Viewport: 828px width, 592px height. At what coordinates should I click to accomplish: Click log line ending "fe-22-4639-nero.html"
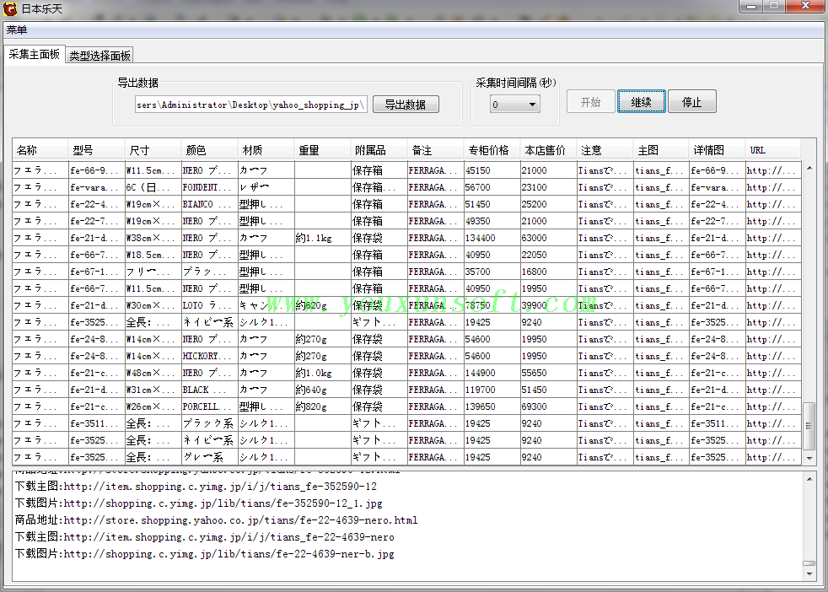216,520
